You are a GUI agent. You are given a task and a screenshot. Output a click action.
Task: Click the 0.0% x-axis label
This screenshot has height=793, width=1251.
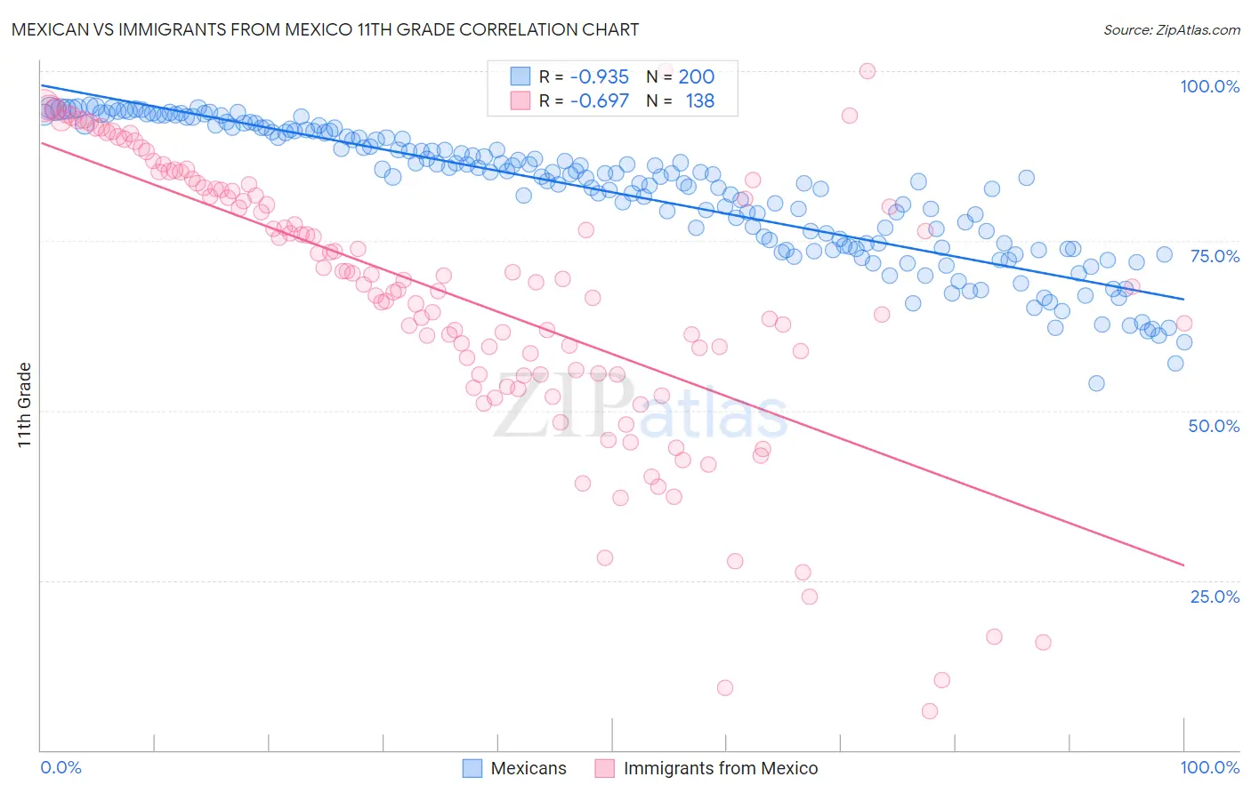tap(61, 767)
